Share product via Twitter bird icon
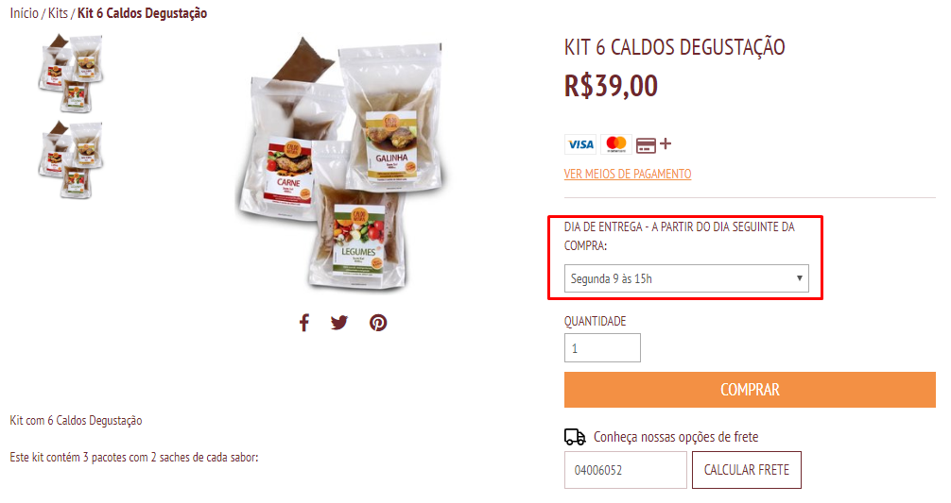951x503 pixels. click(339, 323)
